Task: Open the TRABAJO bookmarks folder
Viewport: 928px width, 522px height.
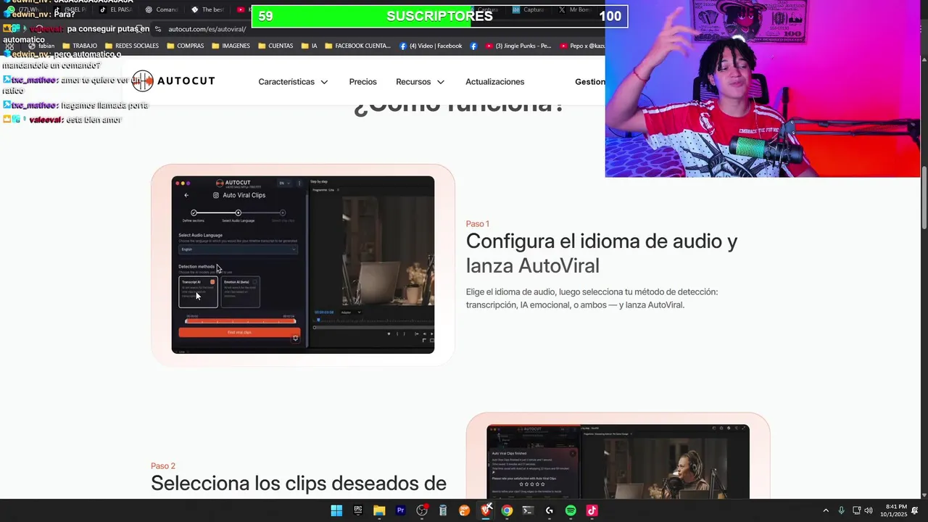Action: tap(80, 46)
